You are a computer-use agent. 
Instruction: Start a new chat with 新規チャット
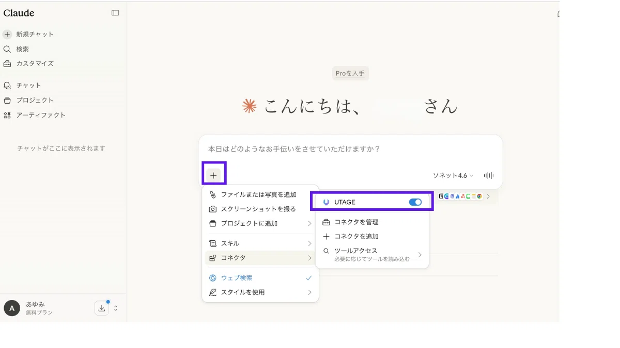click(35, 35)
